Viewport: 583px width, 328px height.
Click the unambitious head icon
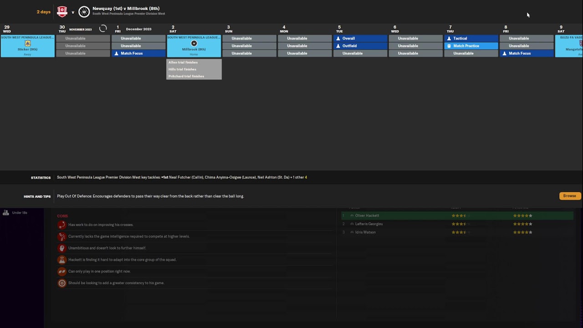[x=62, y=248]
